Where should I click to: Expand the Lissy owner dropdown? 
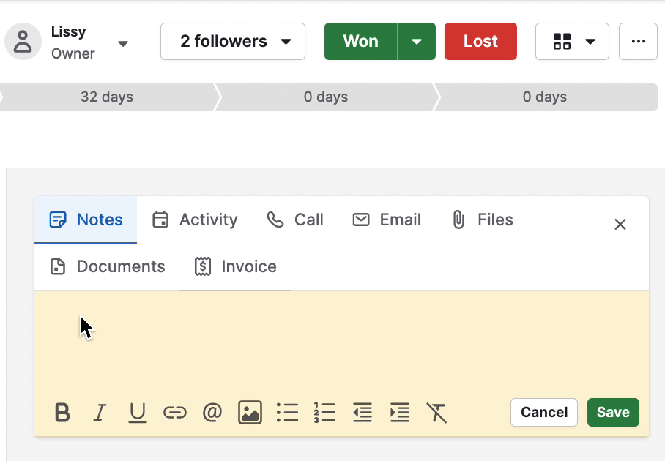coord(123,44)
